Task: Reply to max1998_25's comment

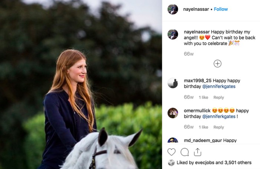Action: coord(219,97)
